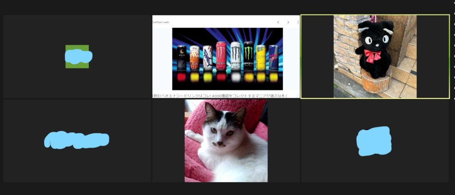Click the plush cat's red bow
The height and width of the screenshot is (195, 455).
[x=371, y=56]
